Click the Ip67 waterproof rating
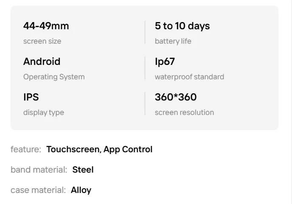 click(x=165, y=61)
